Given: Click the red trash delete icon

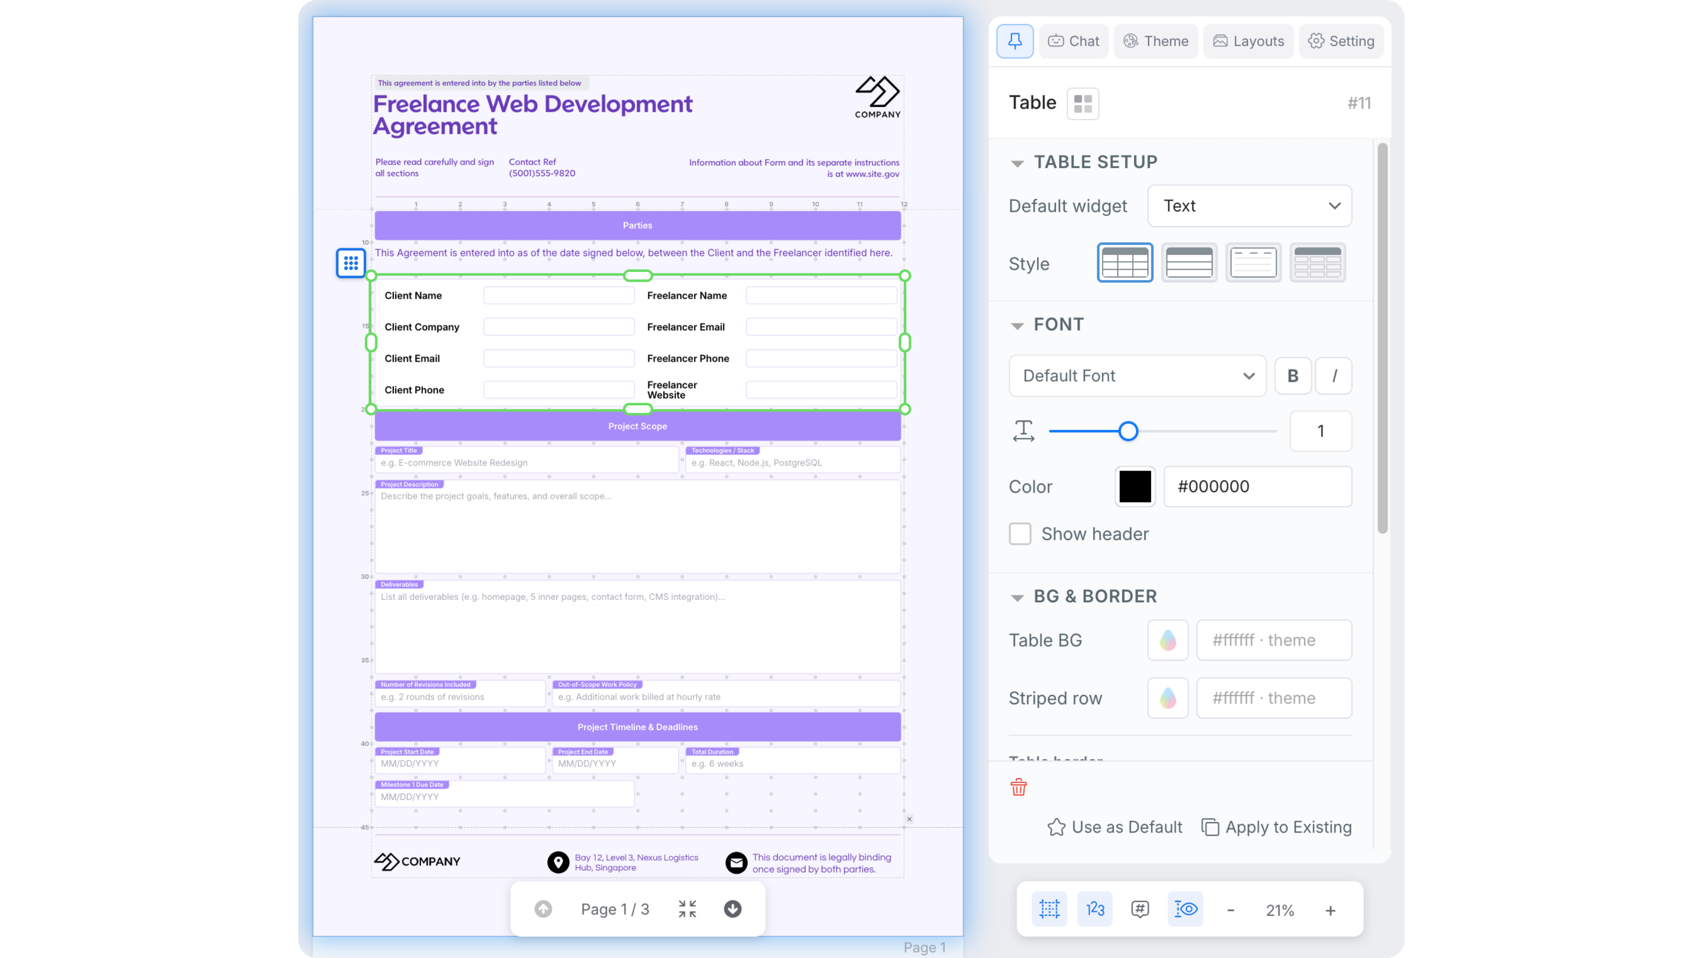Looking at the screenshot, I should coord(1018,787).
